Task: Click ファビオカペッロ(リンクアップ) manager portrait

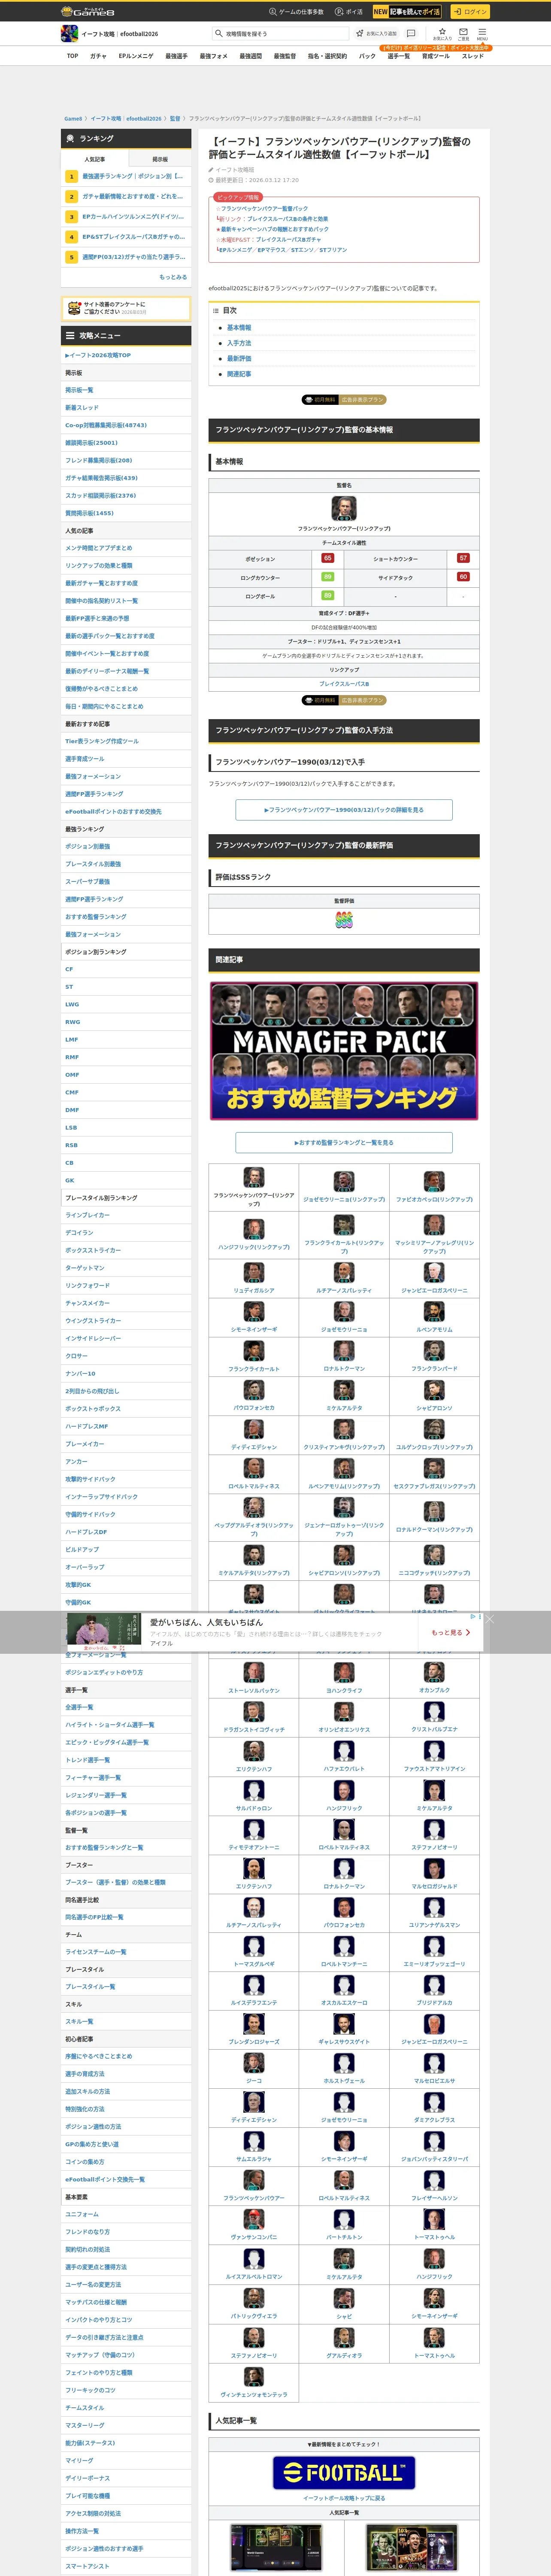Action: (434, 1182)
